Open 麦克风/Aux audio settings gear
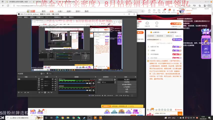Viewport: 213px width, 120px height. 93,83
